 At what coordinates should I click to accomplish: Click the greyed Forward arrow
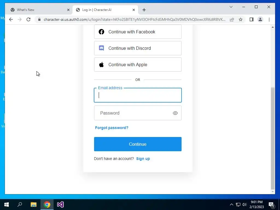tap(20, 19)
